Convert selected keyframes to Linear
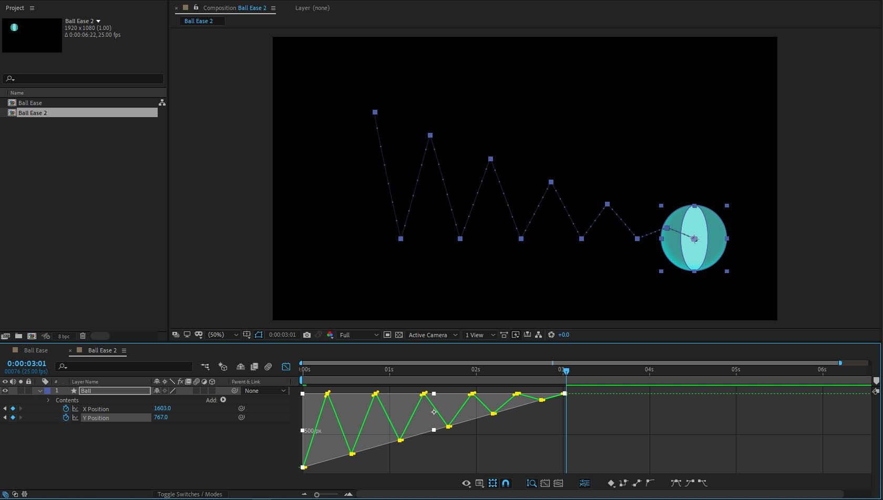883x500 pixels. pos(636,483)
